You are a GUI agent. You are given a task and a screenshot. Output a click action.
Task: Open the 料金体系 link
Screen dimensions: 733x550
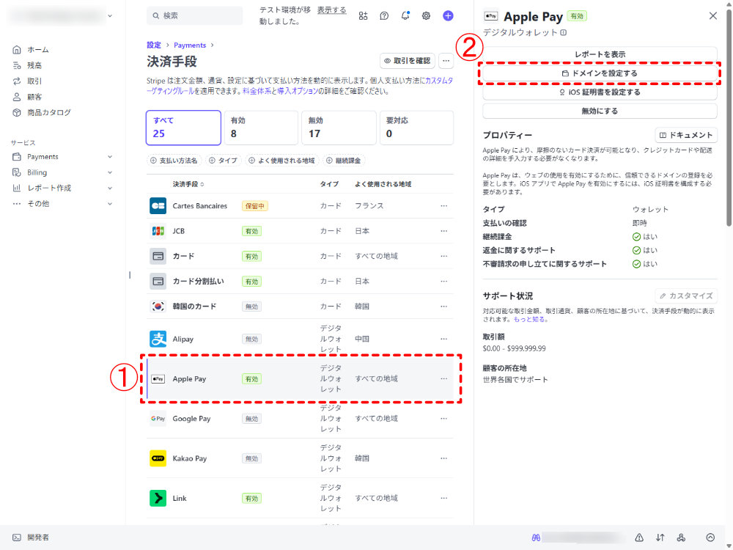point(256,92)
